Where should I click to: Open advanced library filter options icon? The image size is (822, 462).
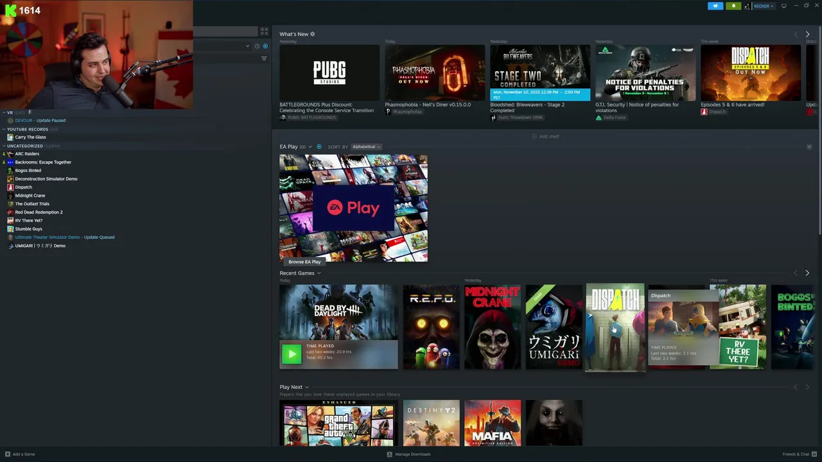coord(264,58)
